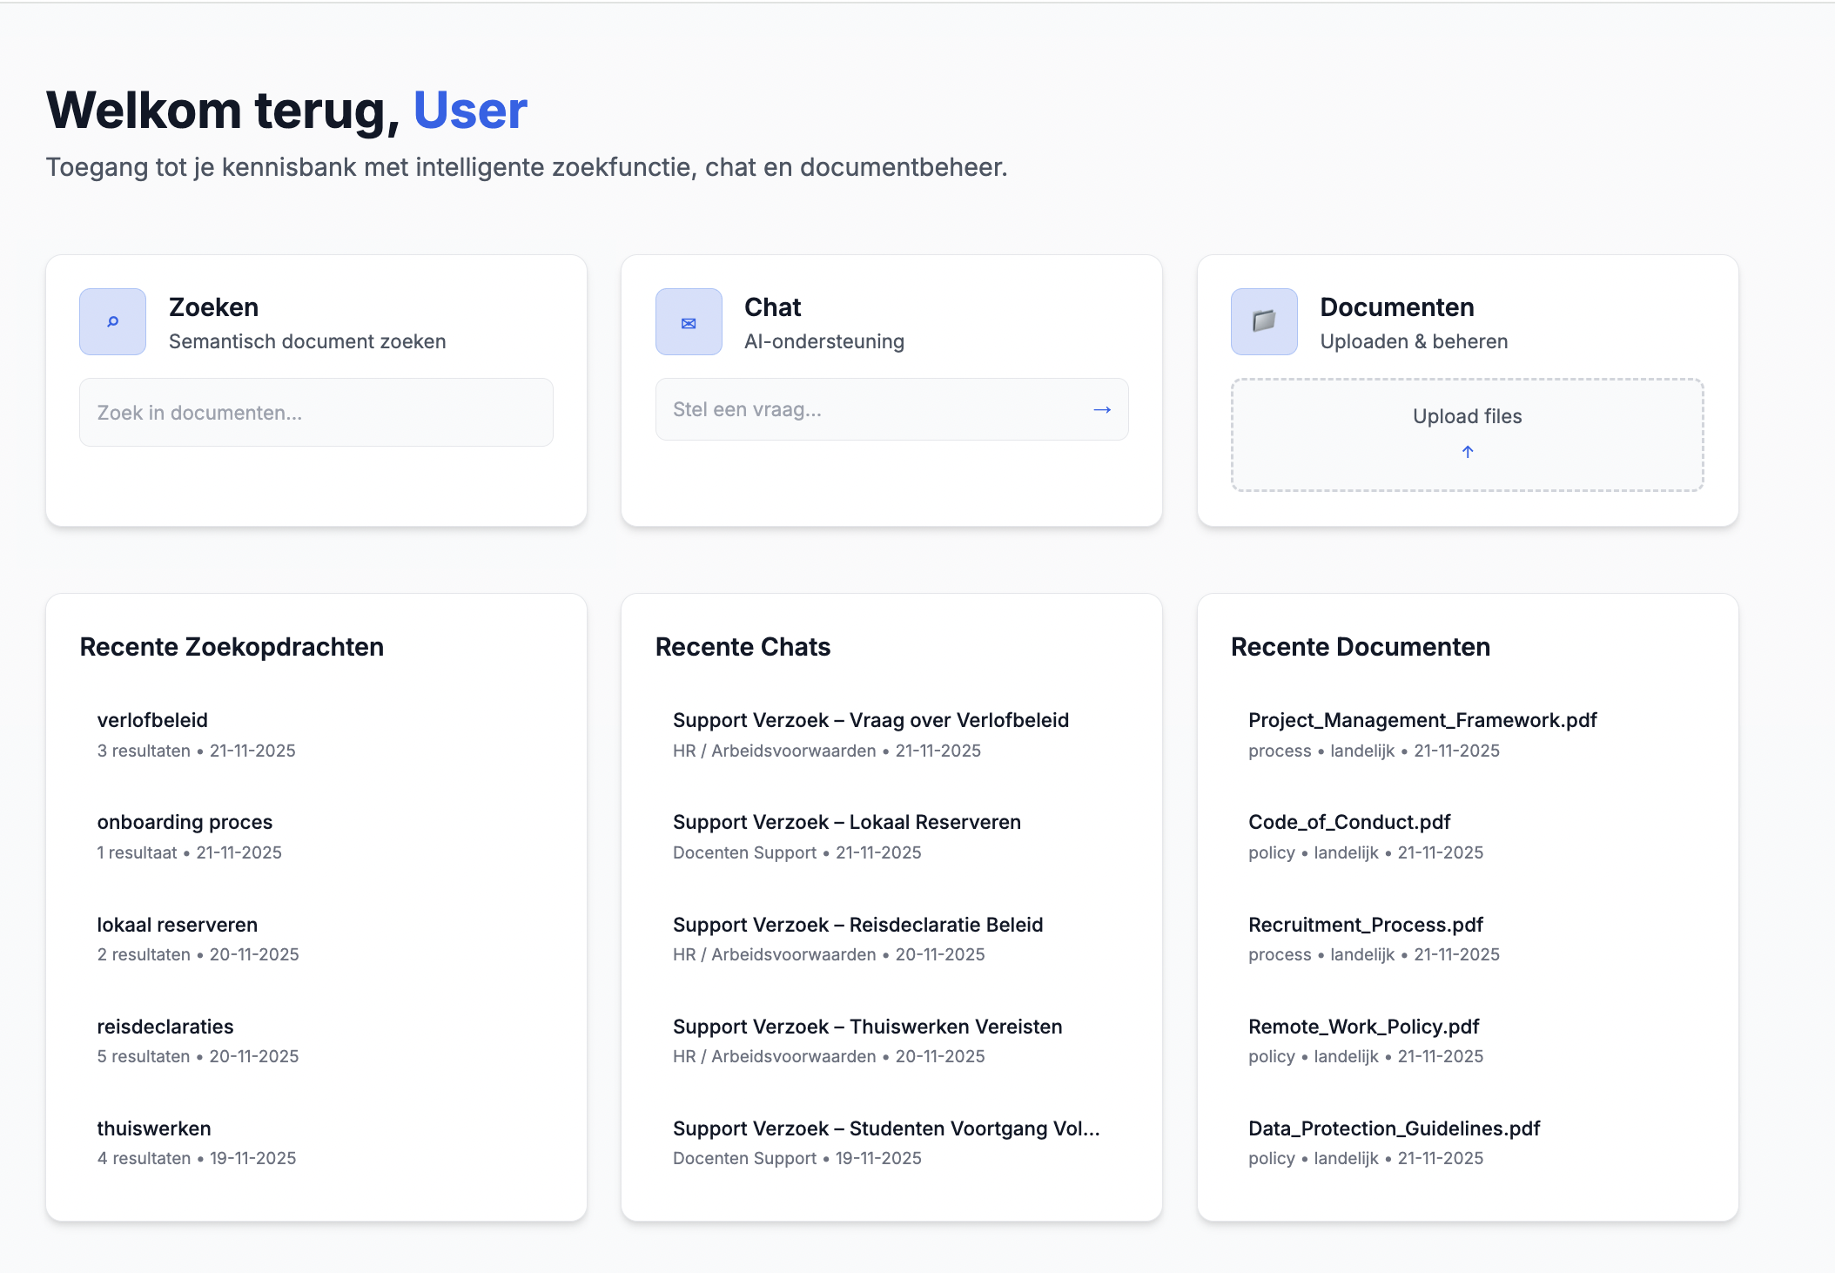Open chat 'Support Verzoek – Vraag over Verlofbeleid'

coord(870,720)
